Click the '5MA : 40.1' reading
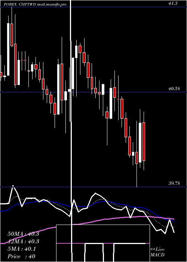This screenshot has height=262, width=187. [22, 249]
